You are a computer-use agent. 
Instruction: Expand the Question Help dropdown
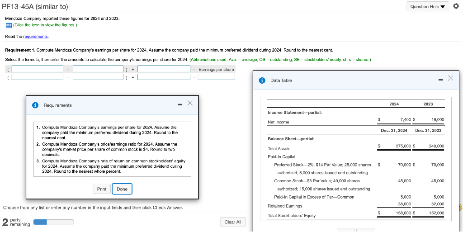427,6
